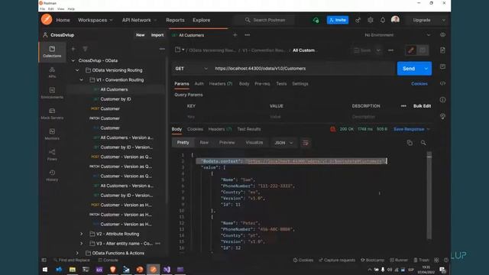The height and width of the screenshot is (275, 489).
Task: Open the JSON response format dropdown
Action: click(x=283, y=143)
